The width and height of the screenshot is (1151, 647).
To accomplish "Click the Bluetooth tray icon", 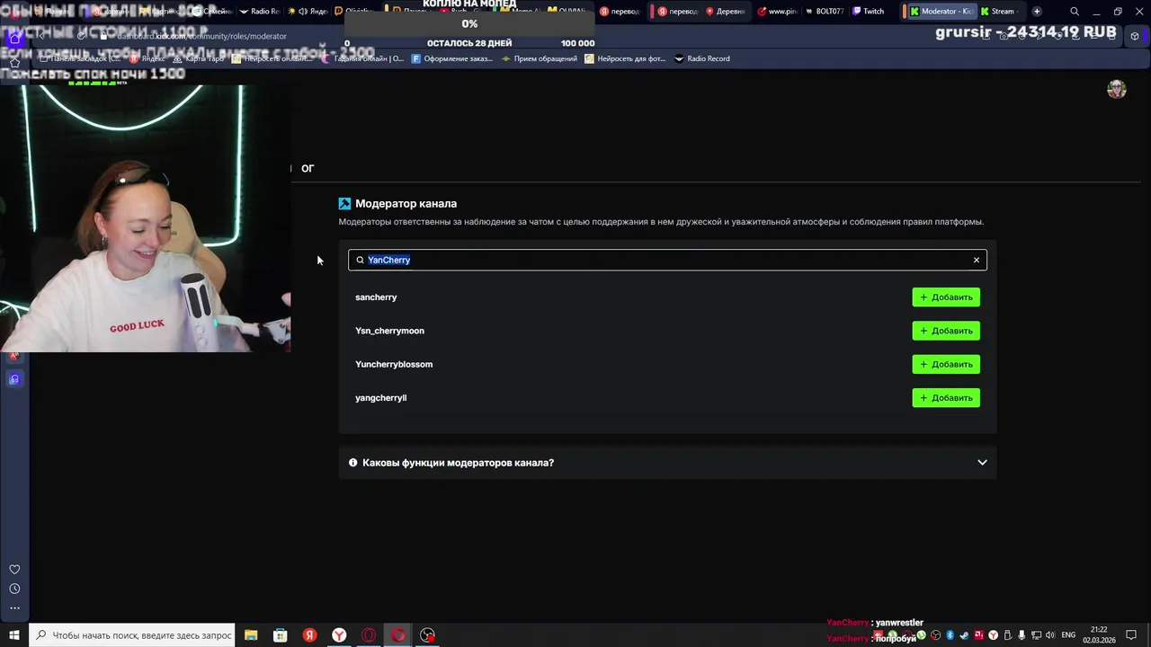I will [x=950, y=635].
